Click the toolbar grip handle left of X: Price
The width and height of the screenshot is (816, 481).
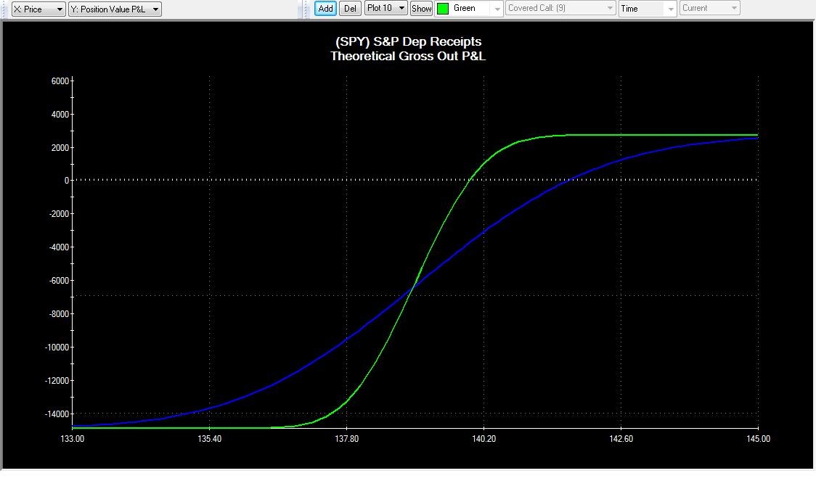(4, 9)
